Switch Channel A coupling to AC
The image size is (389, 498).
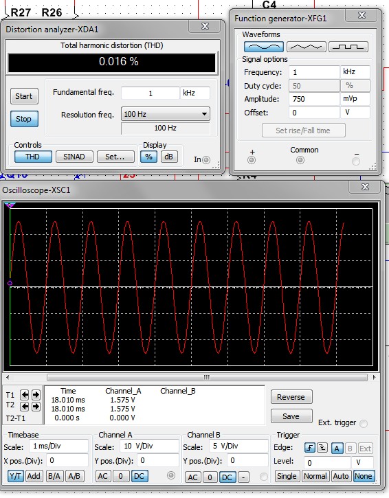[x=102, y=476]
